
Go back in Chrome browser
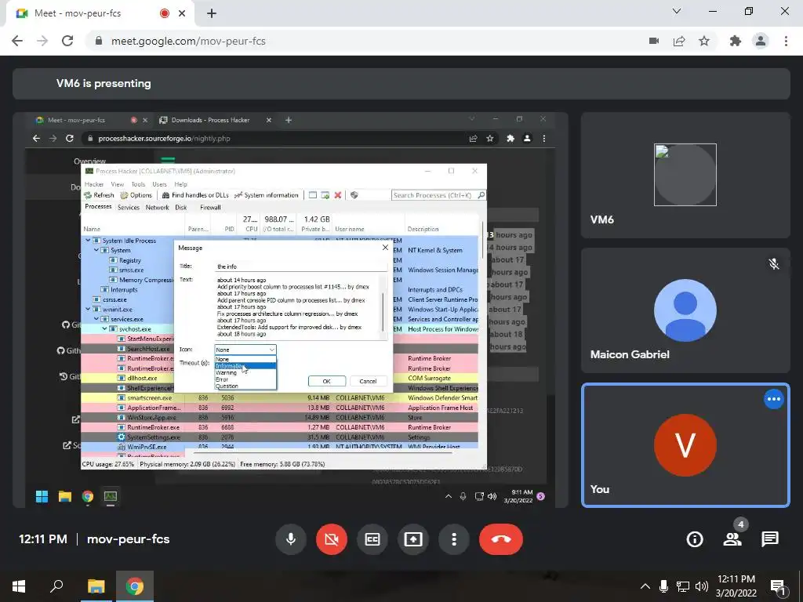click(17, 41)
